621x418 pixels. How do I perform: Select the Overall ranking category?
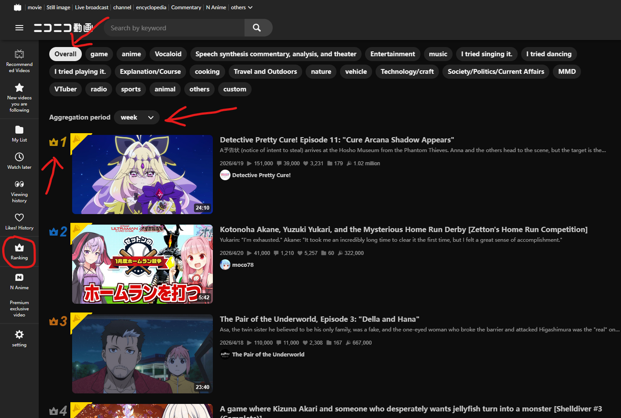pyautogui.click(x=66, y=54)
